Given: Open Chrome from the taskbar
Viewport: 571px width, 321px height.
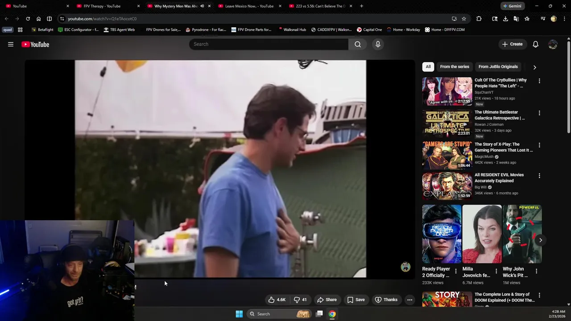Looking at the screenshot, I should [332, 314].
